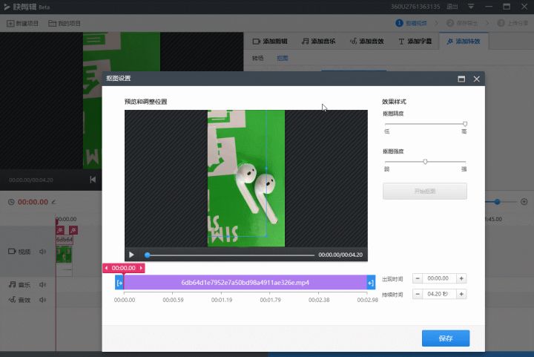Increase the 出现时间 value with the plus button
The image size is (534, 357).
click(461, 278)
